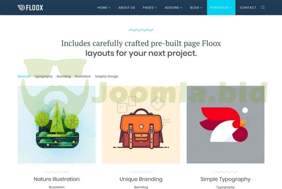Screen dimensions: 282x189
Task: Open the red rooster logo thumbnail
Action: pos(226,125)
